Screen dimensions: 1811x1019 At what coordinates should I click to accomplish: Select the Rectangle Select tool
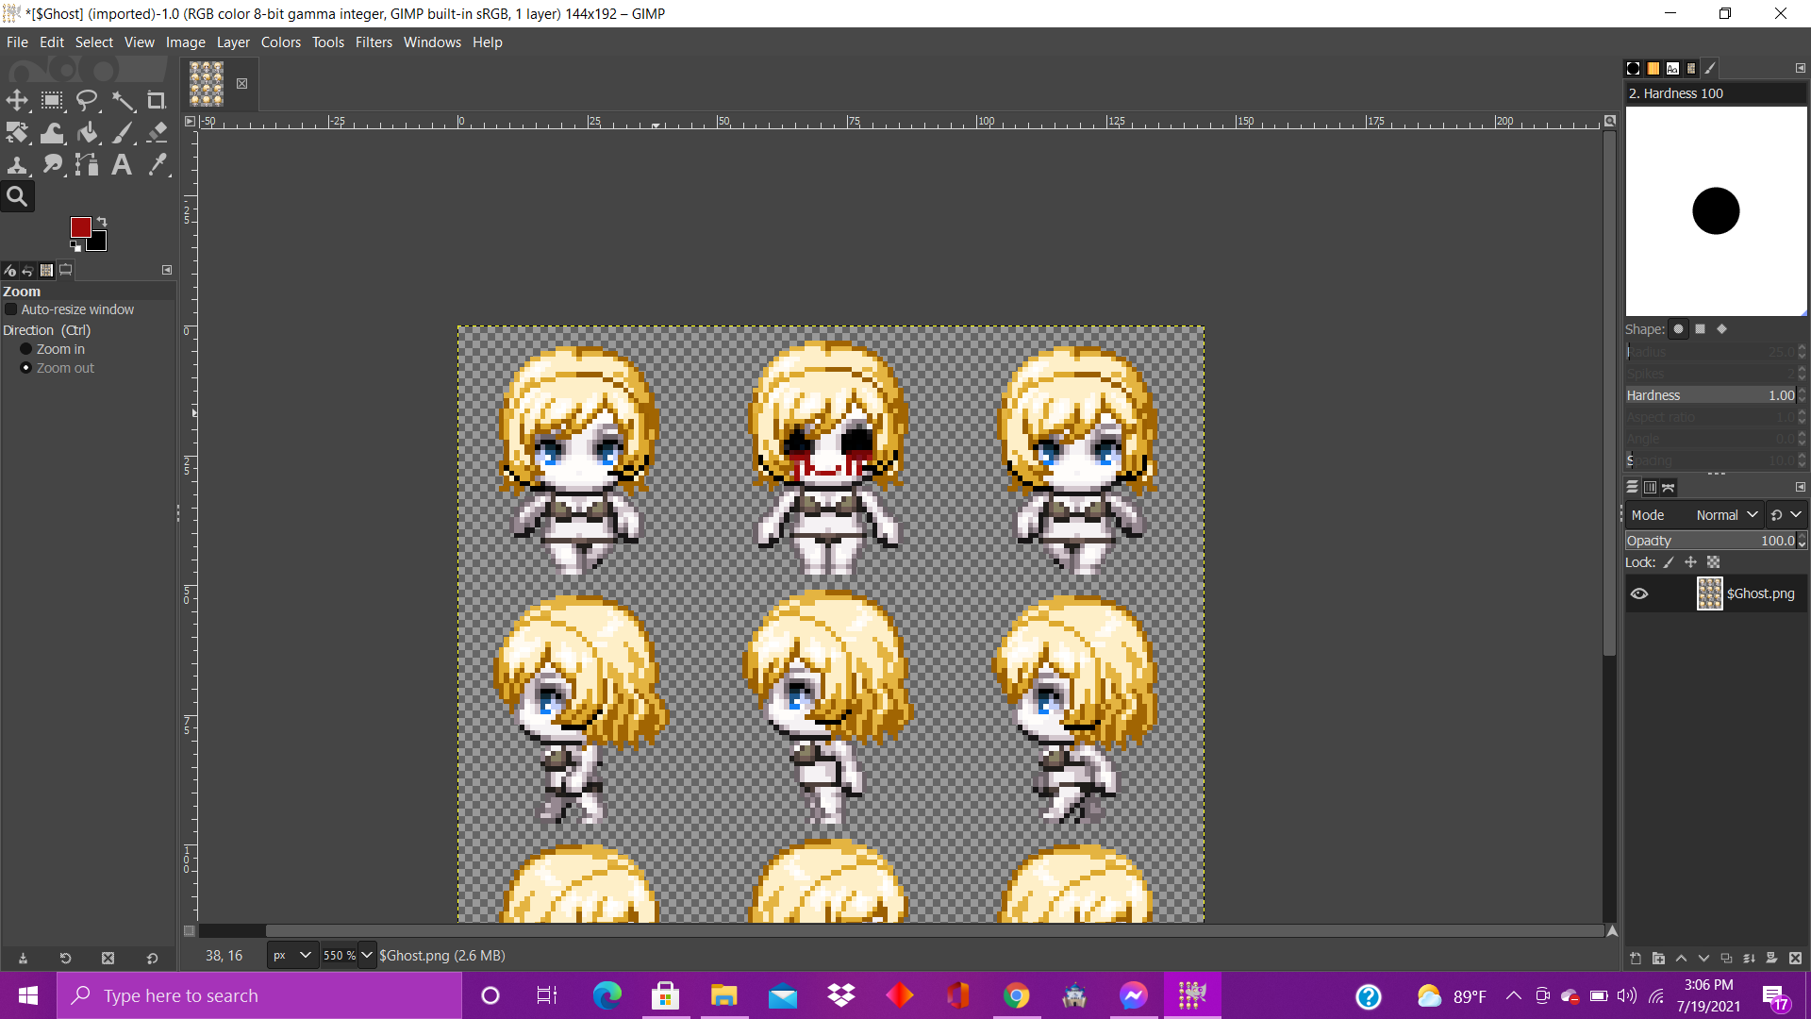coord(52,100)
